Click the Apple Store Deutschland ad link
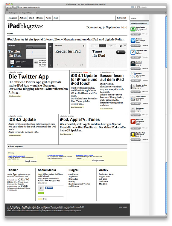 tap(16, 156)
